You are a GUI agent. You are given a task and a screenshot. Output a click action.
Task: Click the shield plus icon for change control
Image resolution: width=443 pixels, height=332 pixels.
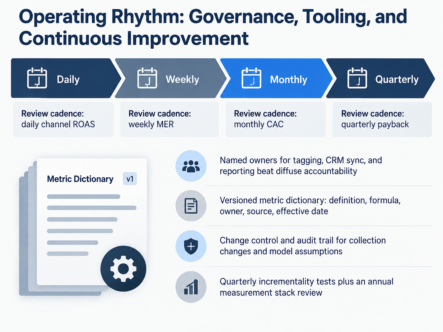coord(191,246)
